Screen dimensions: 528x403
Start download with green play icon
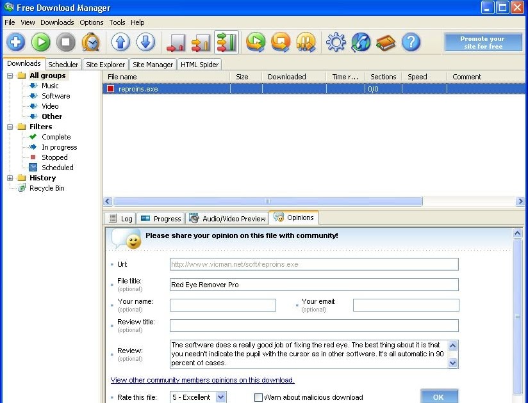pyautogui.click(x=41, y=42)
